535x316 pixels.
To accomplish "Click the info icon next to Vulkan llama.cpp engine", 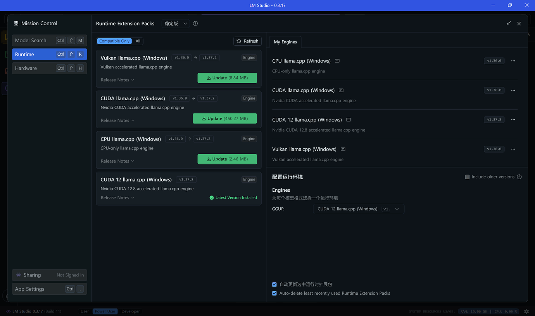I will coord(343,149).
